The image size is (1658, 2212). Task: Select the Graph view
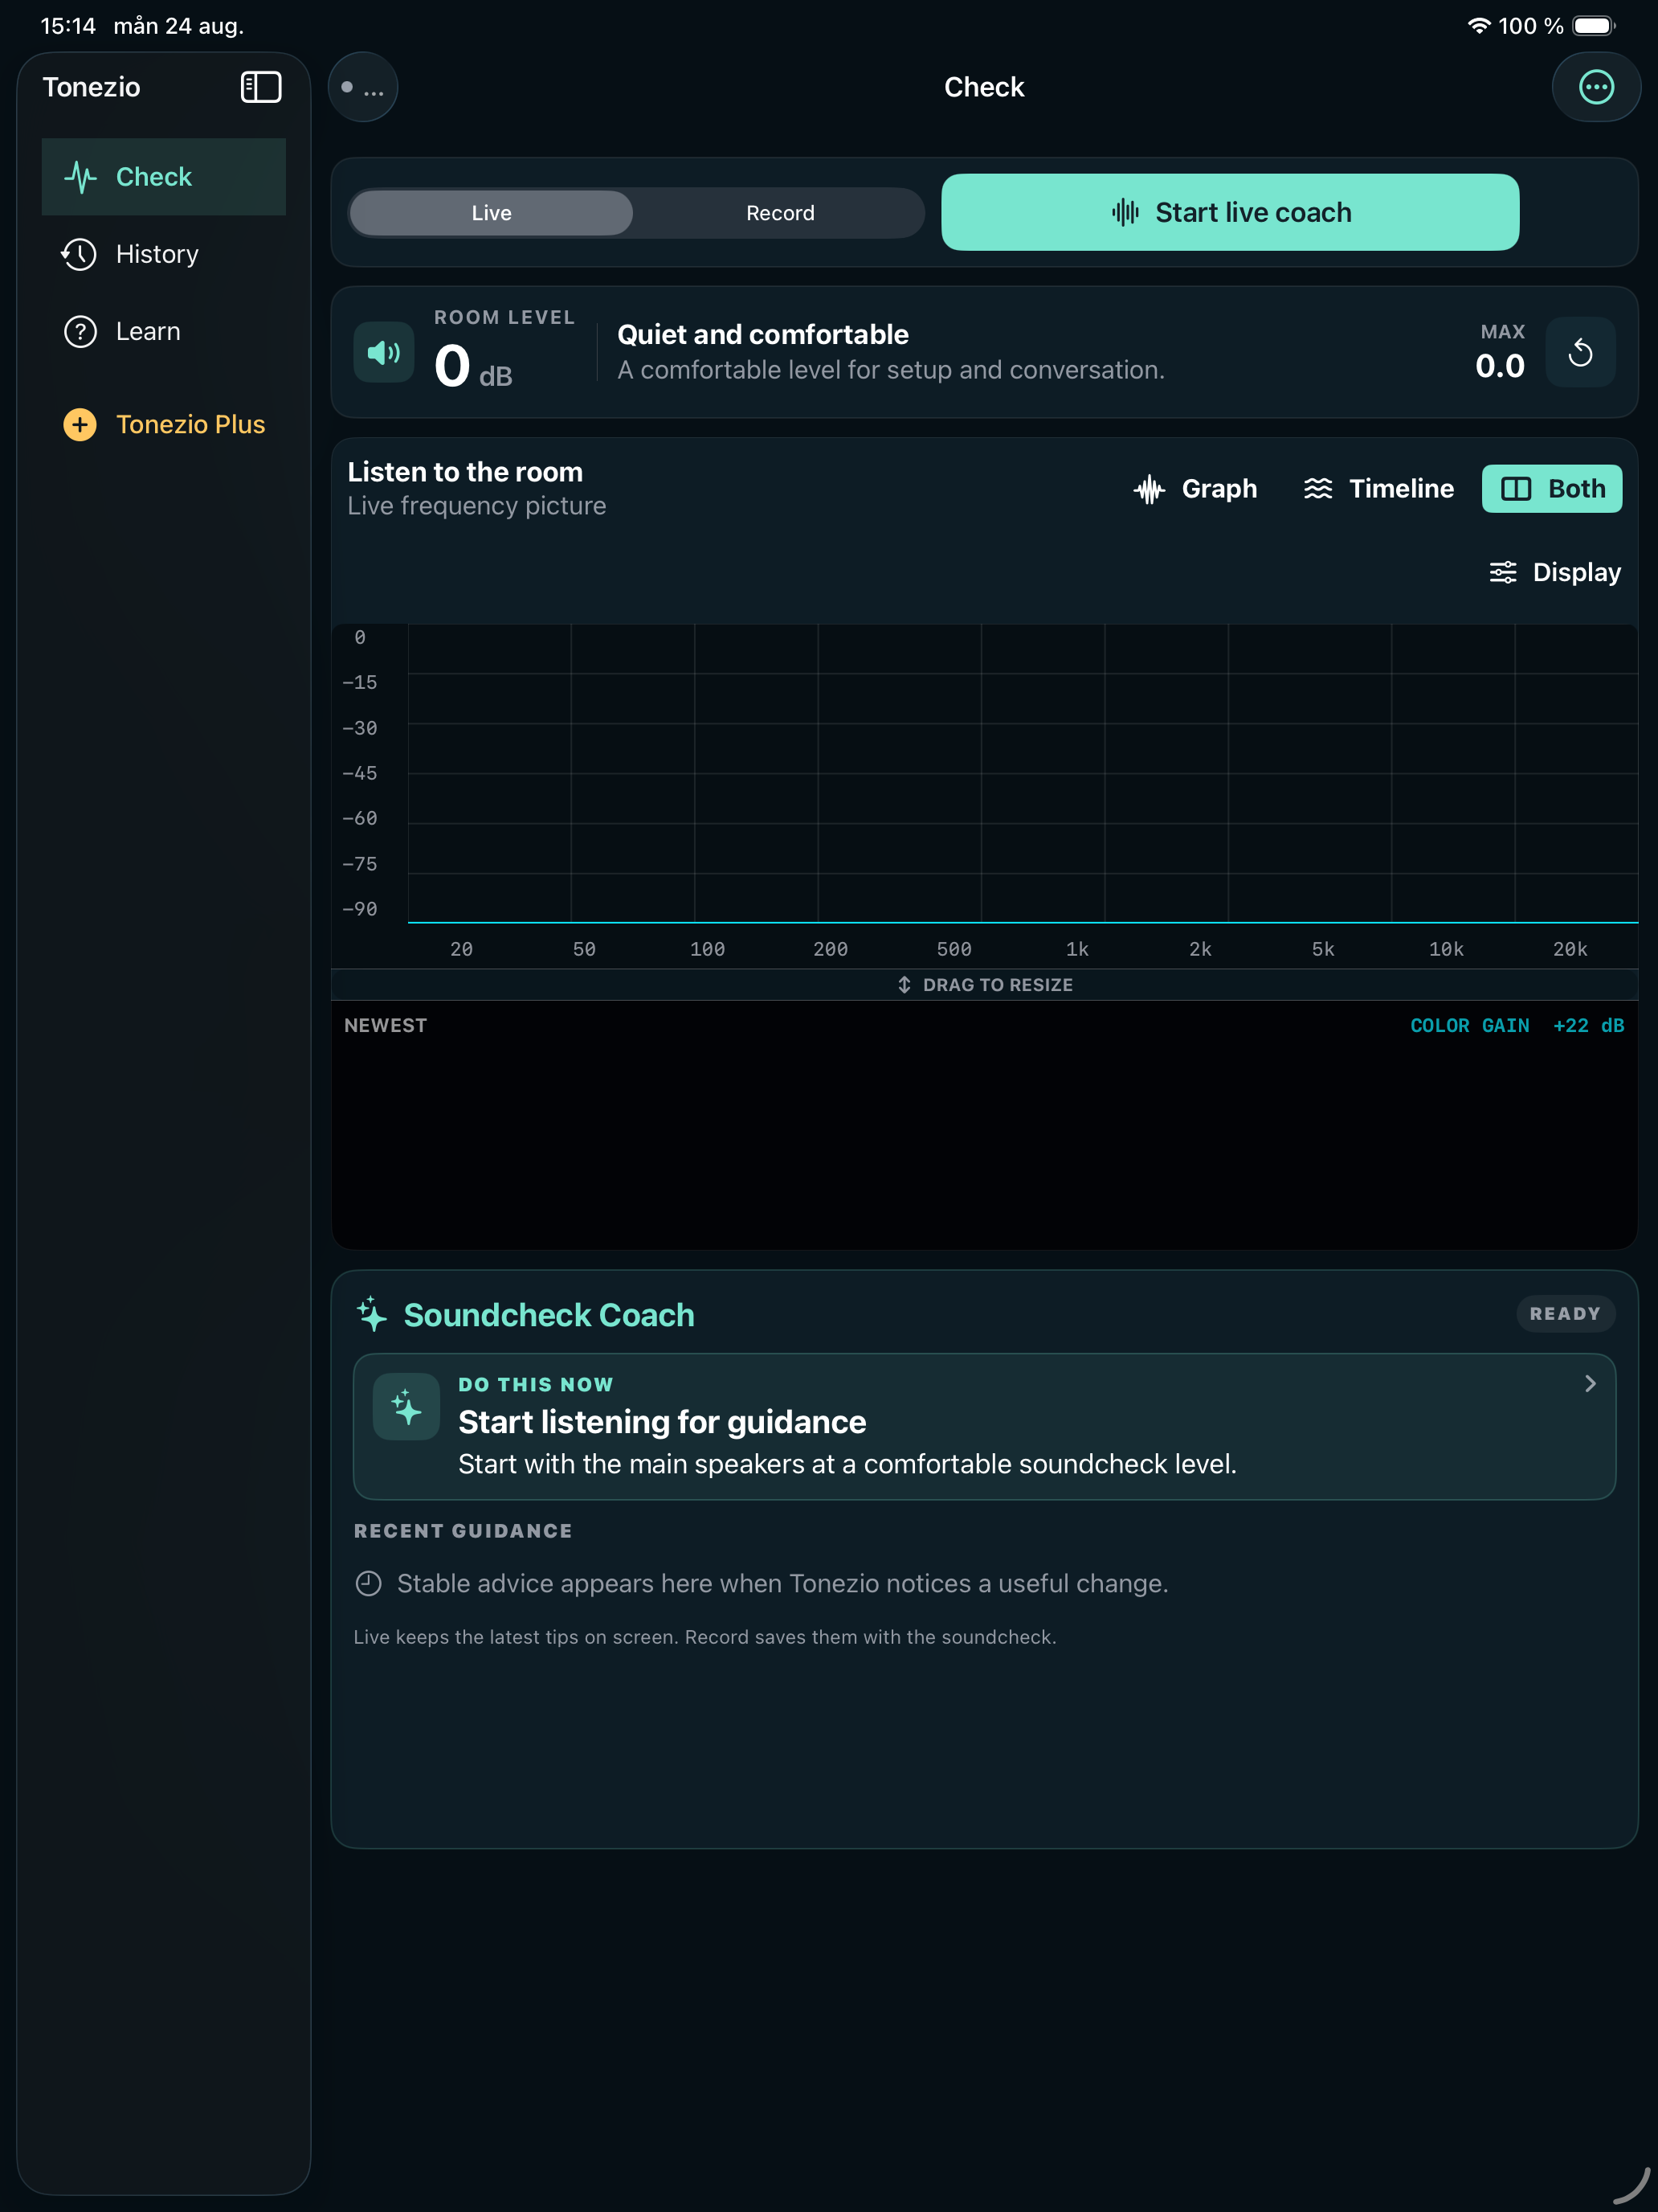click(1196, 489)
